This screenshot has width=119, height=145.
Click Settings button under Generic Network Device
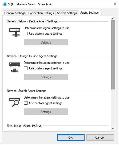[46, 42]
